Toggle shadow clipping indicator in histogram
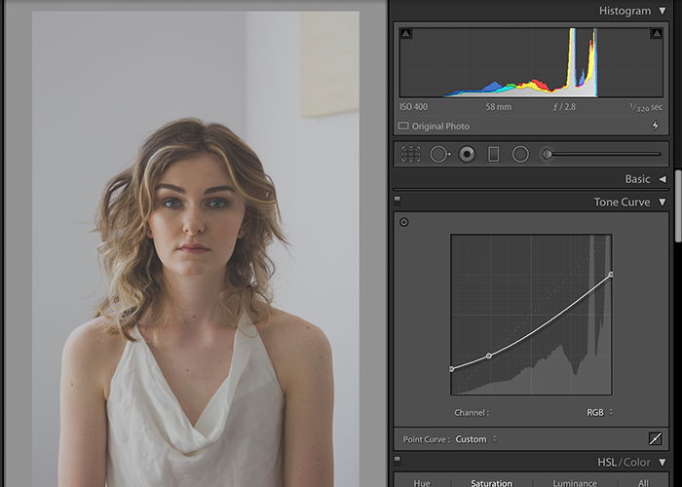The image size is (682, 487). (405, 33)
